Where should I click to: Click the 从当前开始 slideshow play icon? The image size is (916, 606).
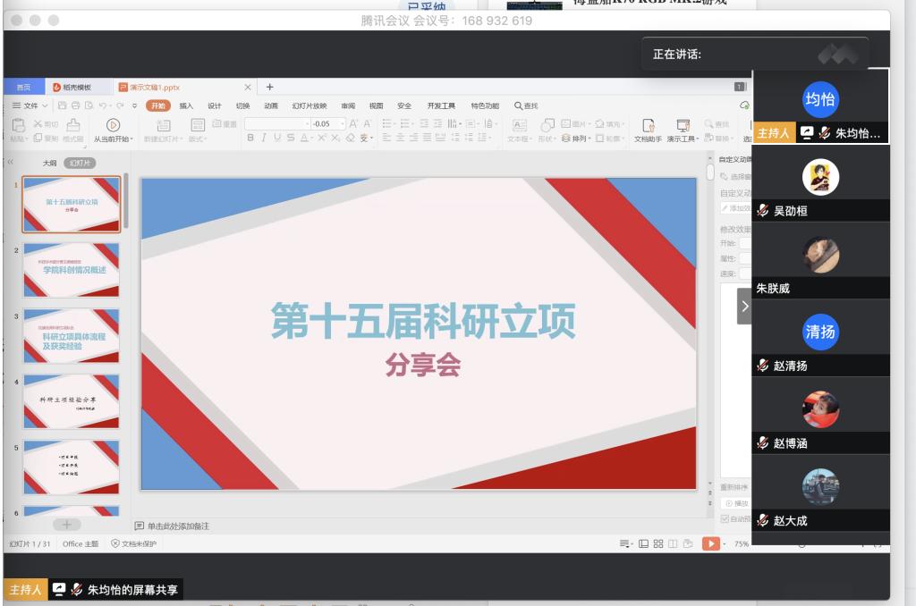[114, 125]
